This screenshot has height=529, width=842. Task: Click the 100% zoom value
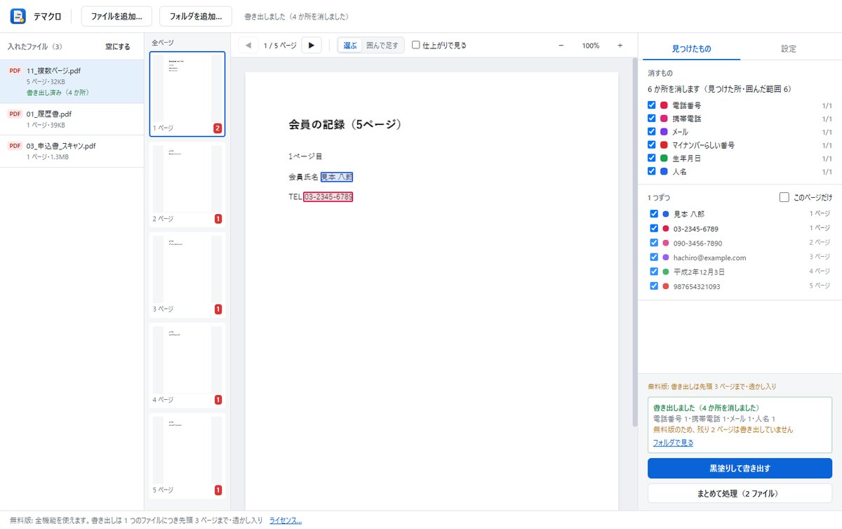[x=590, y=46]
